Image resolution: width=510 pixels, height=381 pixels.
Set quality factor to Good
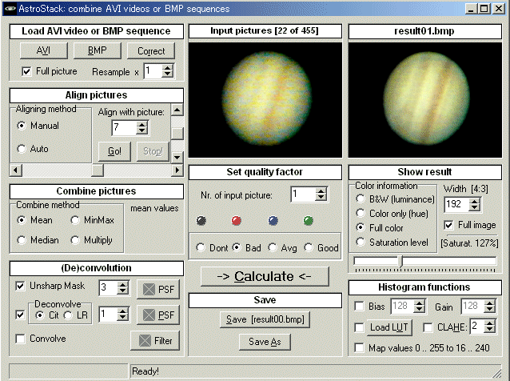point(309,247)
